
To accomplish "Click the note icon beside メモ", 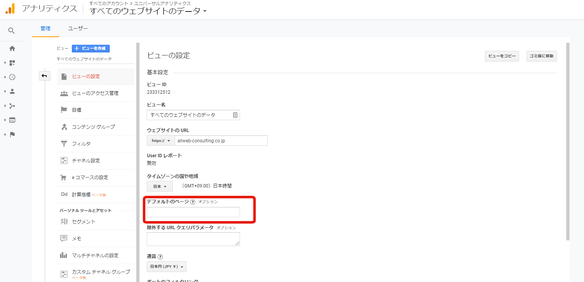I will 64,238.
